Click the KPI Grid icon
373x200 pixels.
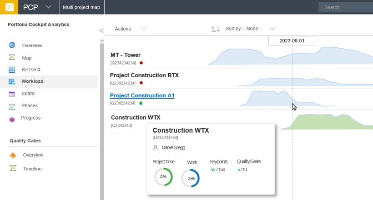(x=12, y=70)
